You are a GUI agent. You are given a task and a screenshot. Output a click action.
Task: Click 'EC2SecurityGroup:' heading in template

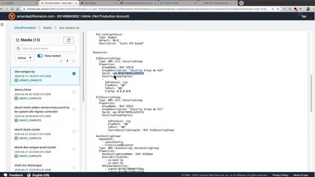click(108, 97)
